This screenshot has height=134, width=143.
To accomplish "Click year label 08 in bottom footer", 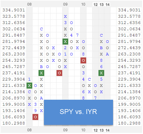I will point(29,130).
